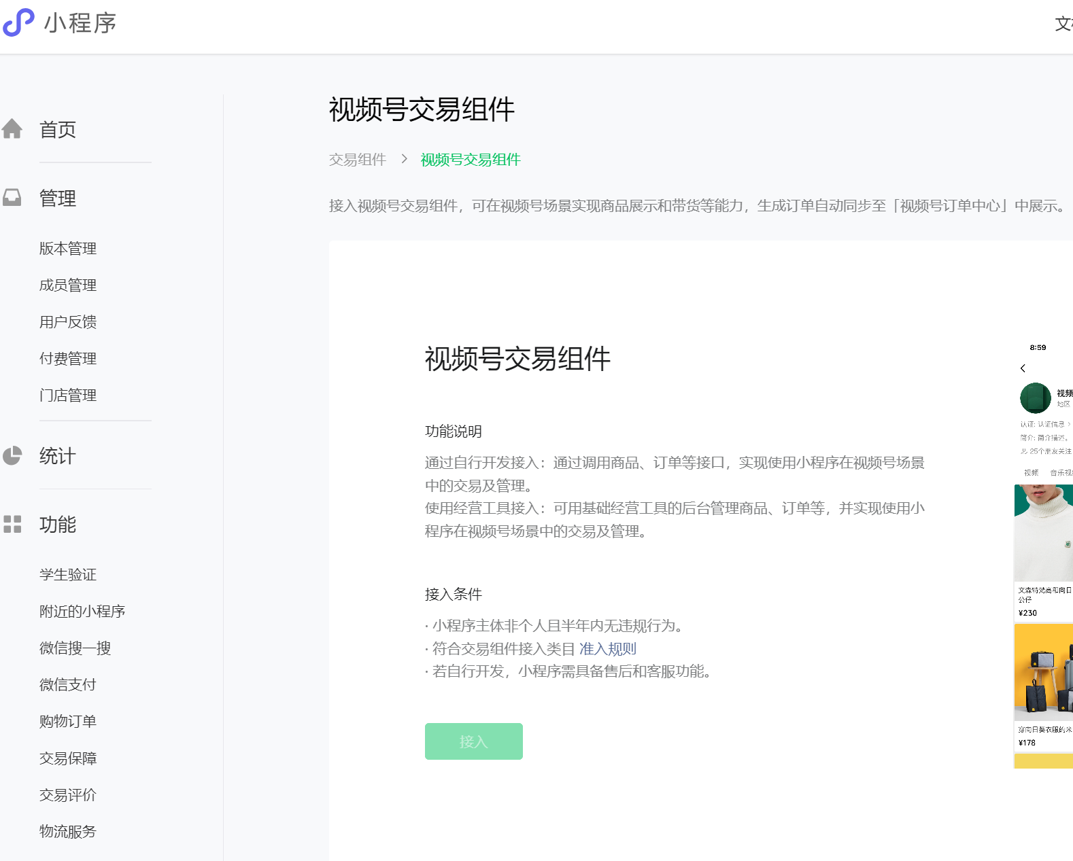The width and height of the screenshot is (1073, 861).
Task: Open the 管理 sidebar section
Action: tap(58, 198)
